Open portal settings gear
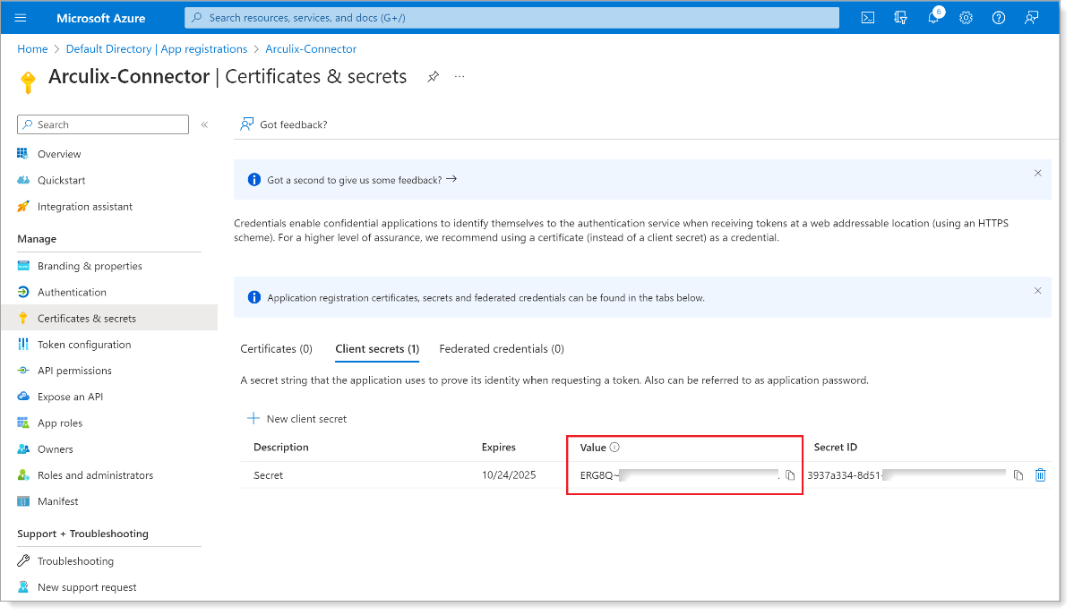This screenshot has width=1074, height=615. click(966, 18)
